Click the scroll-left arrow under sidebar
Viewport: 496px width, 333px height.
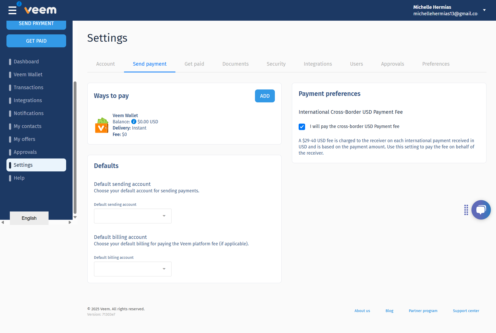pyautogui.click(x=3, y=222)
